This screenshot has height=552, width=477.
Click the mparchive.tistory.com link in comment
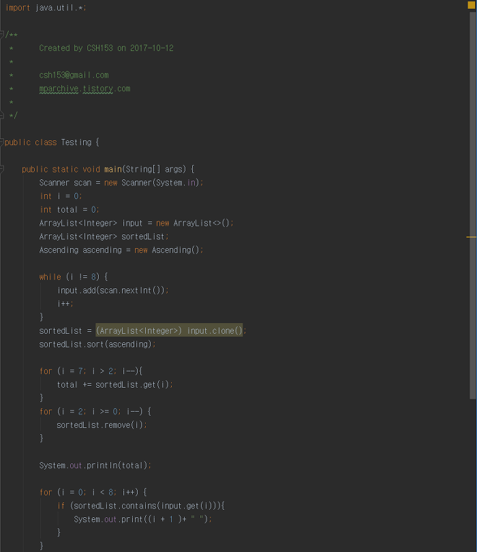pyautogui.click(x=84, y=89)
